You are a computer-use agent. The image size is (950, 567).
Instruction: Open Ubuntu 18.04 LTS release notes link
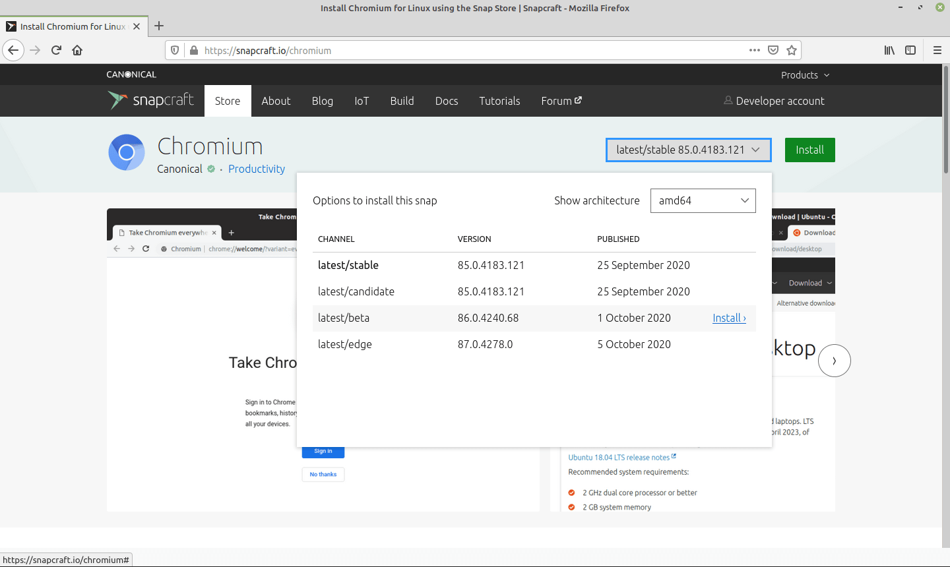click(x=622, y=458)
